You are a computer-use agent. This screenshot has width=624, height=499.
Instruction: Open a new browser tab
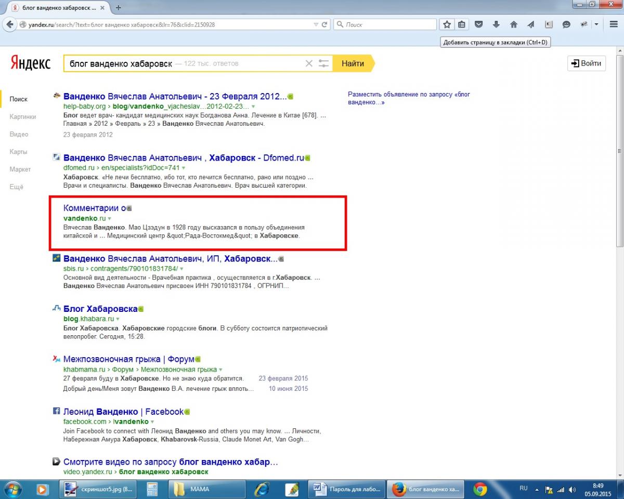point(119,8)
